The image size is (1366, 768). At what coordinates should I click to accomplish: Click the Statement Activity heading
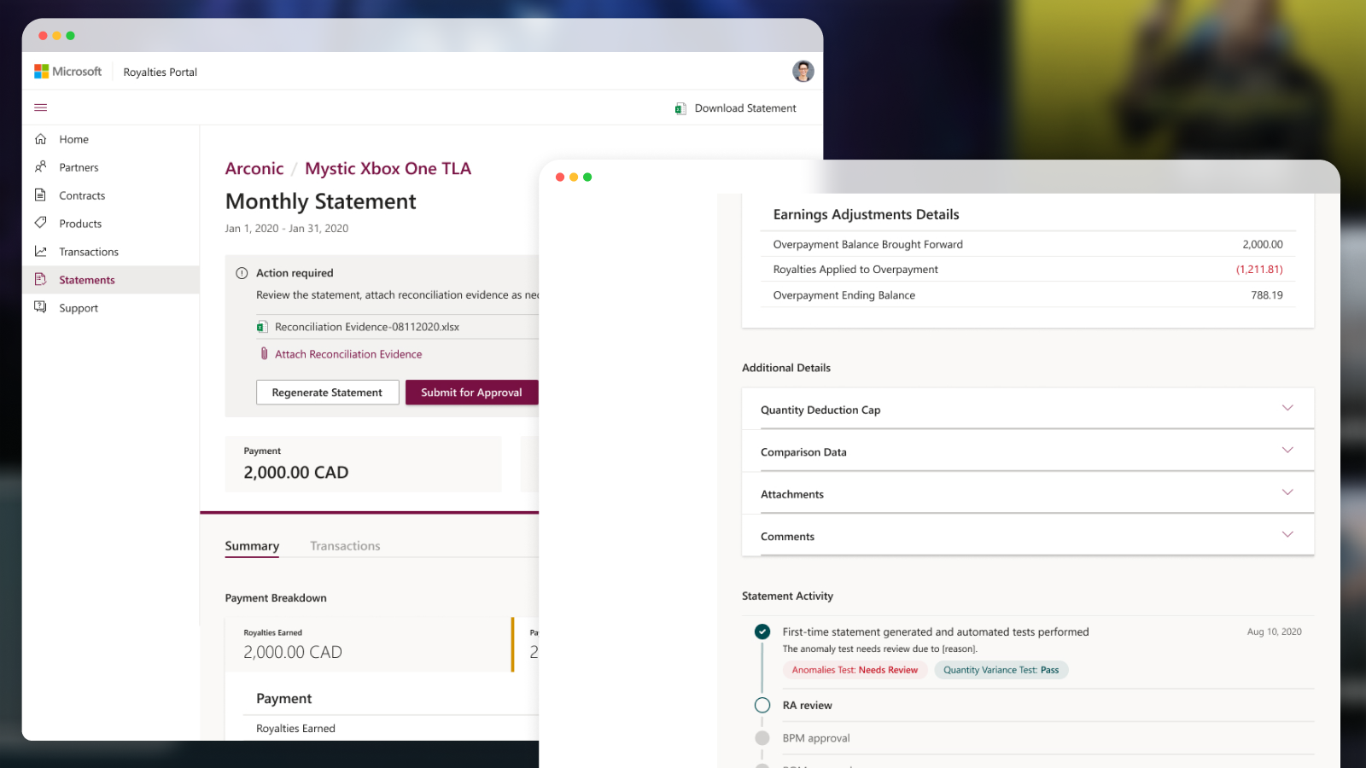787,596
